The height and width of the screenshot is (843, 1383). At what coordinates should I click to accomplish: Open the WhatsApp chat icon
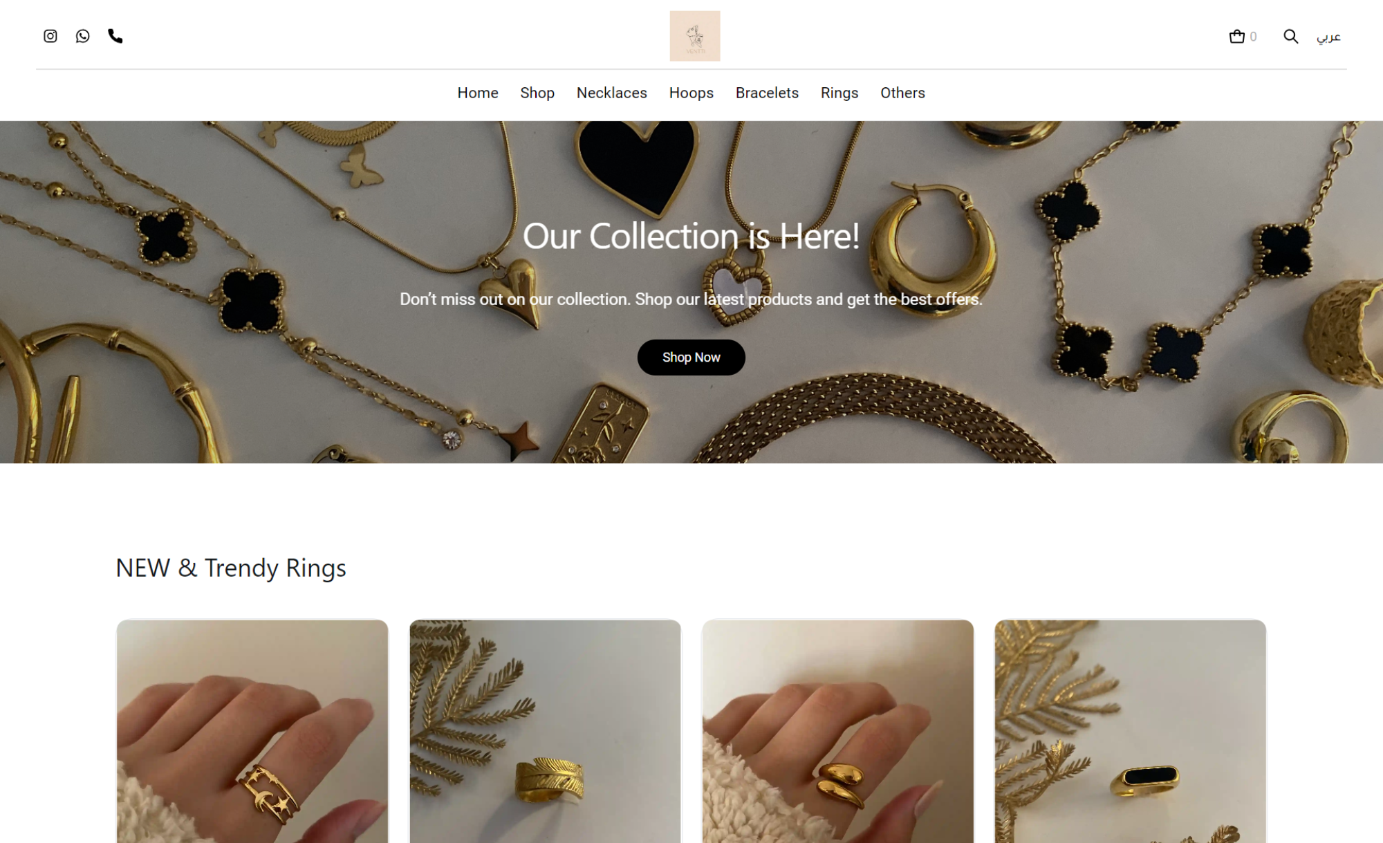(83, 36)
